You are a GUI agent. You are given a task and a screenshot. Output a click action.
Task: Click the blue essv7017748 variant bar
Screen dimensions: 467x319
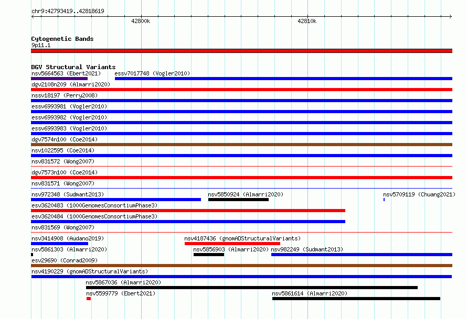pyautogui.click(x=283, y=79)
